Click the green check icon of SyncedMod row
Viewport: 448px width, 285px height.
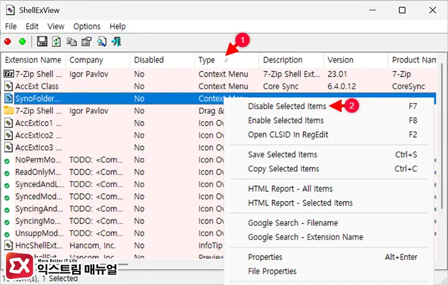(x=7, y=198)
